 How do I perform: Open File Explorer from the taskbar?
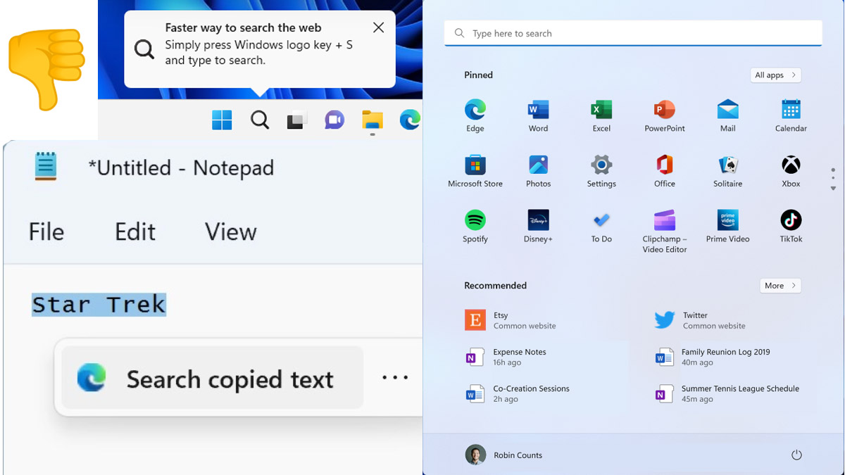point(373,120)
